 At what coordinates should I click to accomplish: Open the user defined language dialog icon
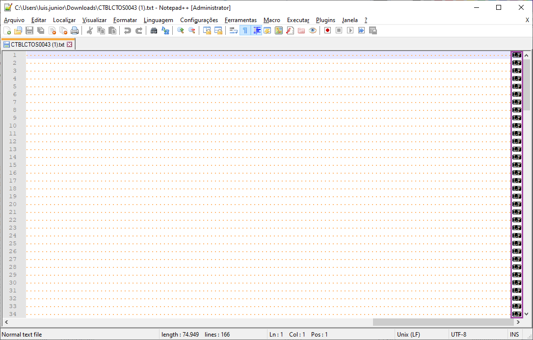267,30
